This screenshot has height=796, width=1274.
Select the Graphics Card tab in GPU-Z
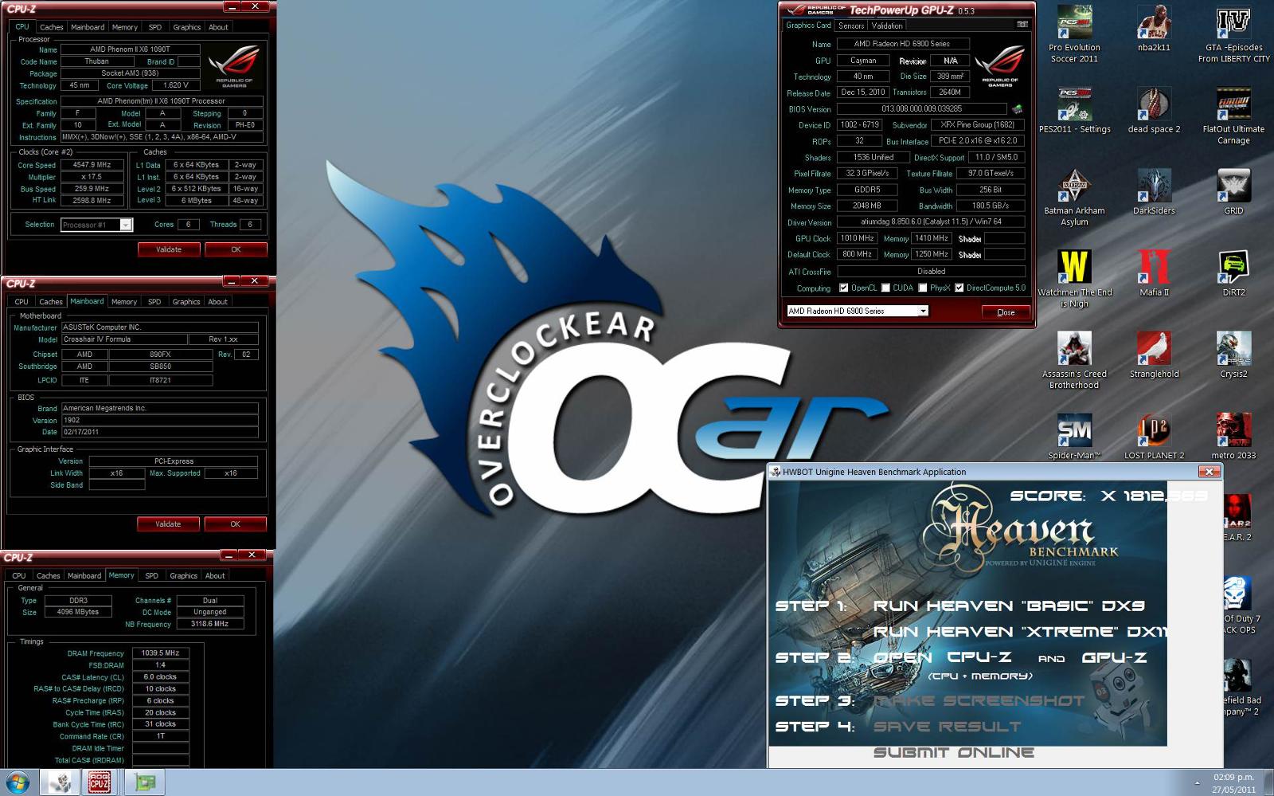(x=808, y=25)
